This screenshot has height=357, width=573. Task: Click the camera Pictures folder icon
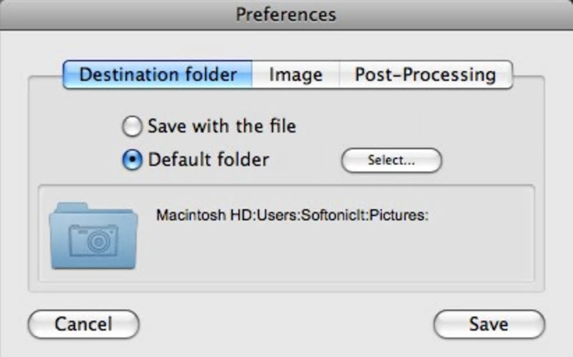pos(93,236)
